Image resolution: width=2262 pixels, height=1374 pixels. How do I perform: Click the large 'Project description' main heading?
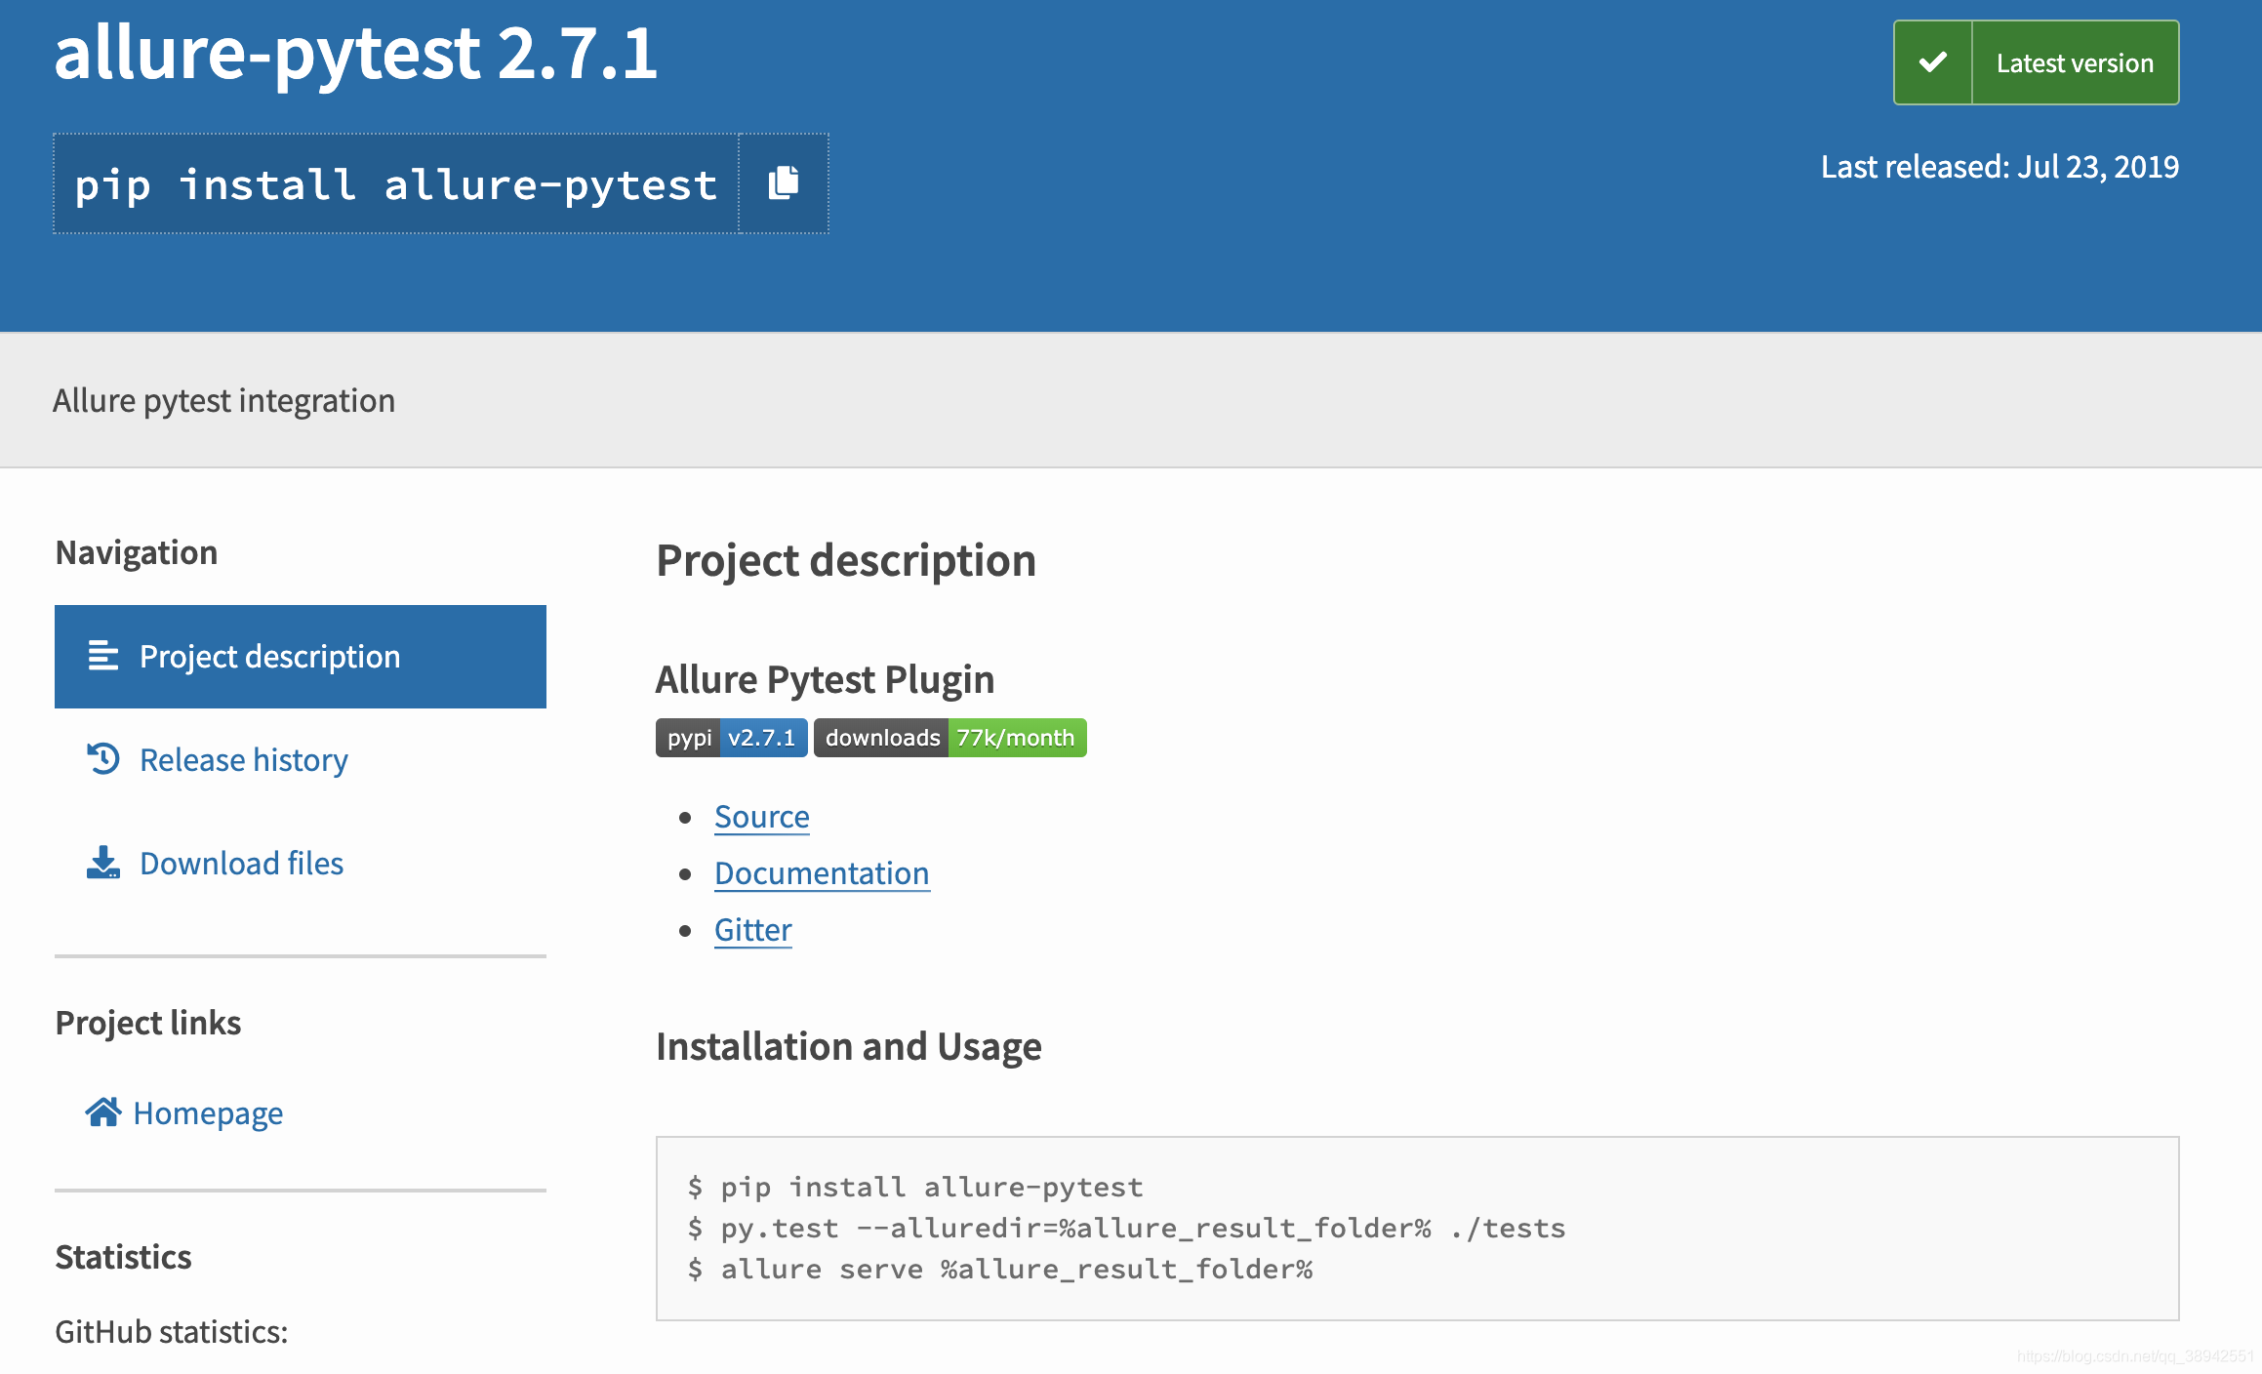click(846, 560)
